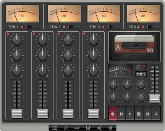Click the share icon
The height and width of the screenshot is (131, 165).
coord(99,128)
